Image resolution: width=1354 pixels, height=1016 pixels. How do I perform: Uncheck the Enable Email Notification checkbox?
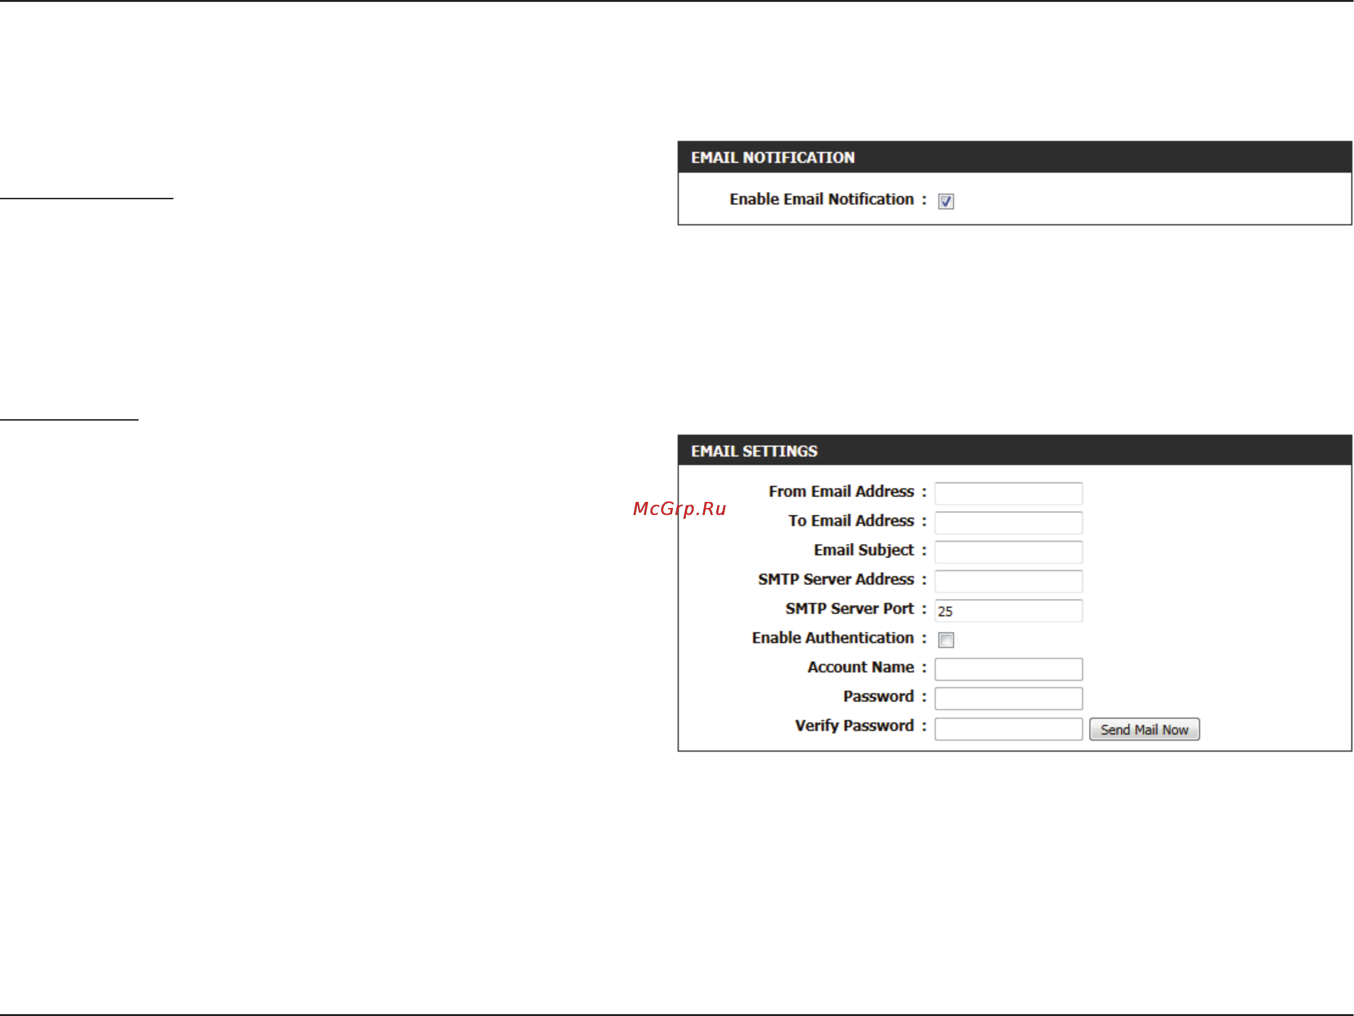[x=946, y=201]
